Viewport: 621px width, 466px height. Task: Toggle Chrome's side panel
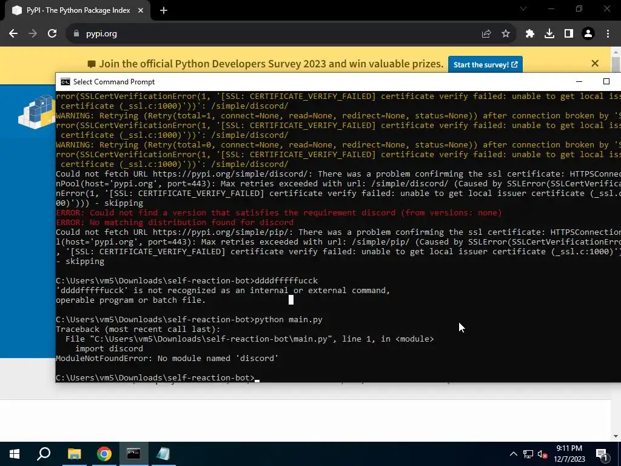[x=569, y=34]
